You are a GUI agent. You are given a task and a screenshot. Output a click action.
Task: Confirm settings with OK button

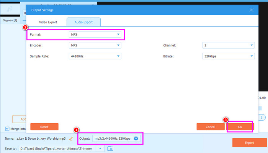(240, 127)
